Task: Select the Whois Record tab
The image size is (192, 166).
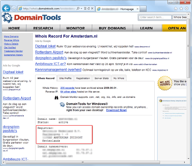Action: click(46, 78)
